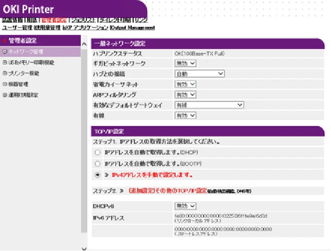Open Output Management link
The width and height of the screenshot is (331, 251).
(x=133, y=28)
